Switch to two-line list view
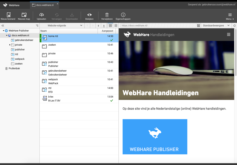This screenshot has width=237, height=165. [x=110, y=26]
